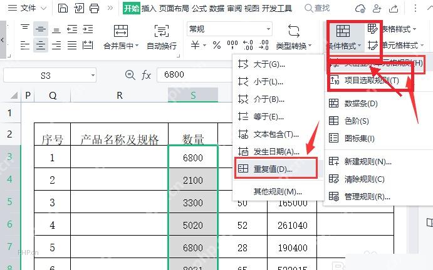Screen dimensions: 433x270
Task: Open 图标集(I) submenu
Action: pos(378,138)
